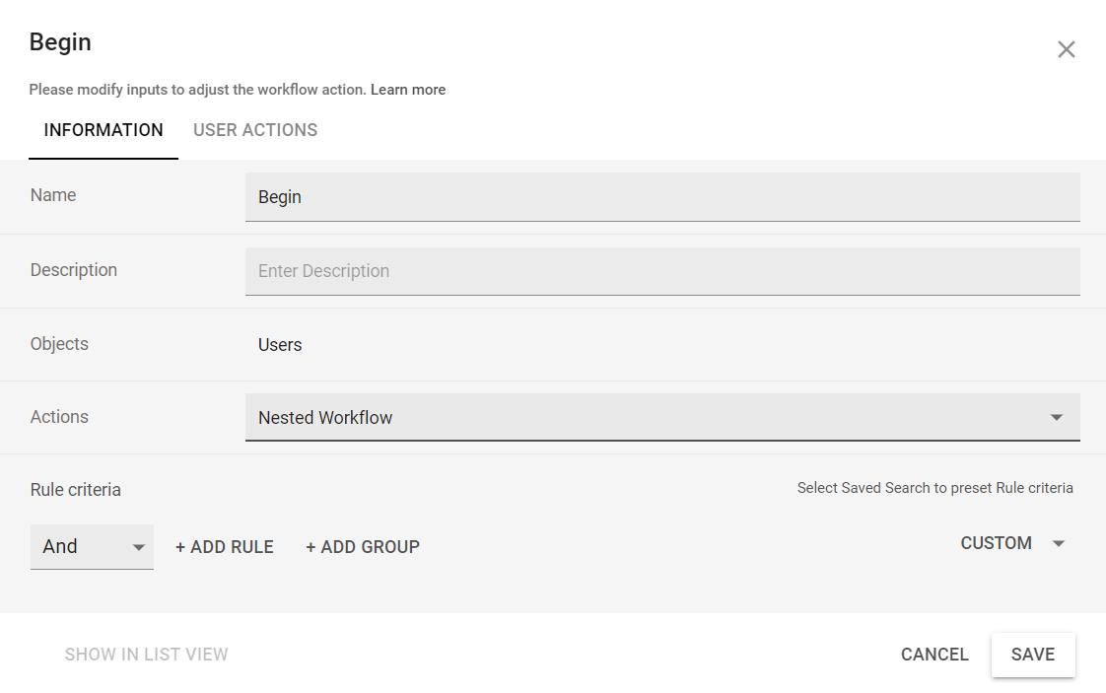Click the caret icon next to CUSTOM

coord(1059,544)
